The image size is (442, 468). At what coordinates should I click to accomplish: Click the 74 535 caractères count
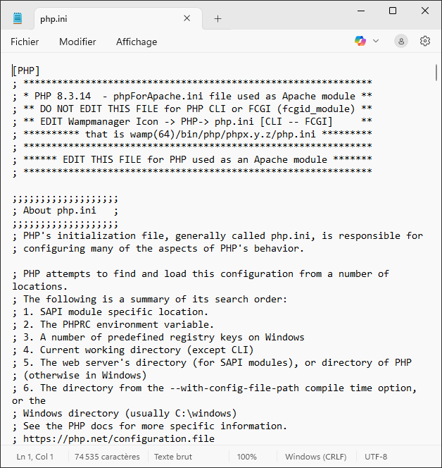(x=107, y=457)
